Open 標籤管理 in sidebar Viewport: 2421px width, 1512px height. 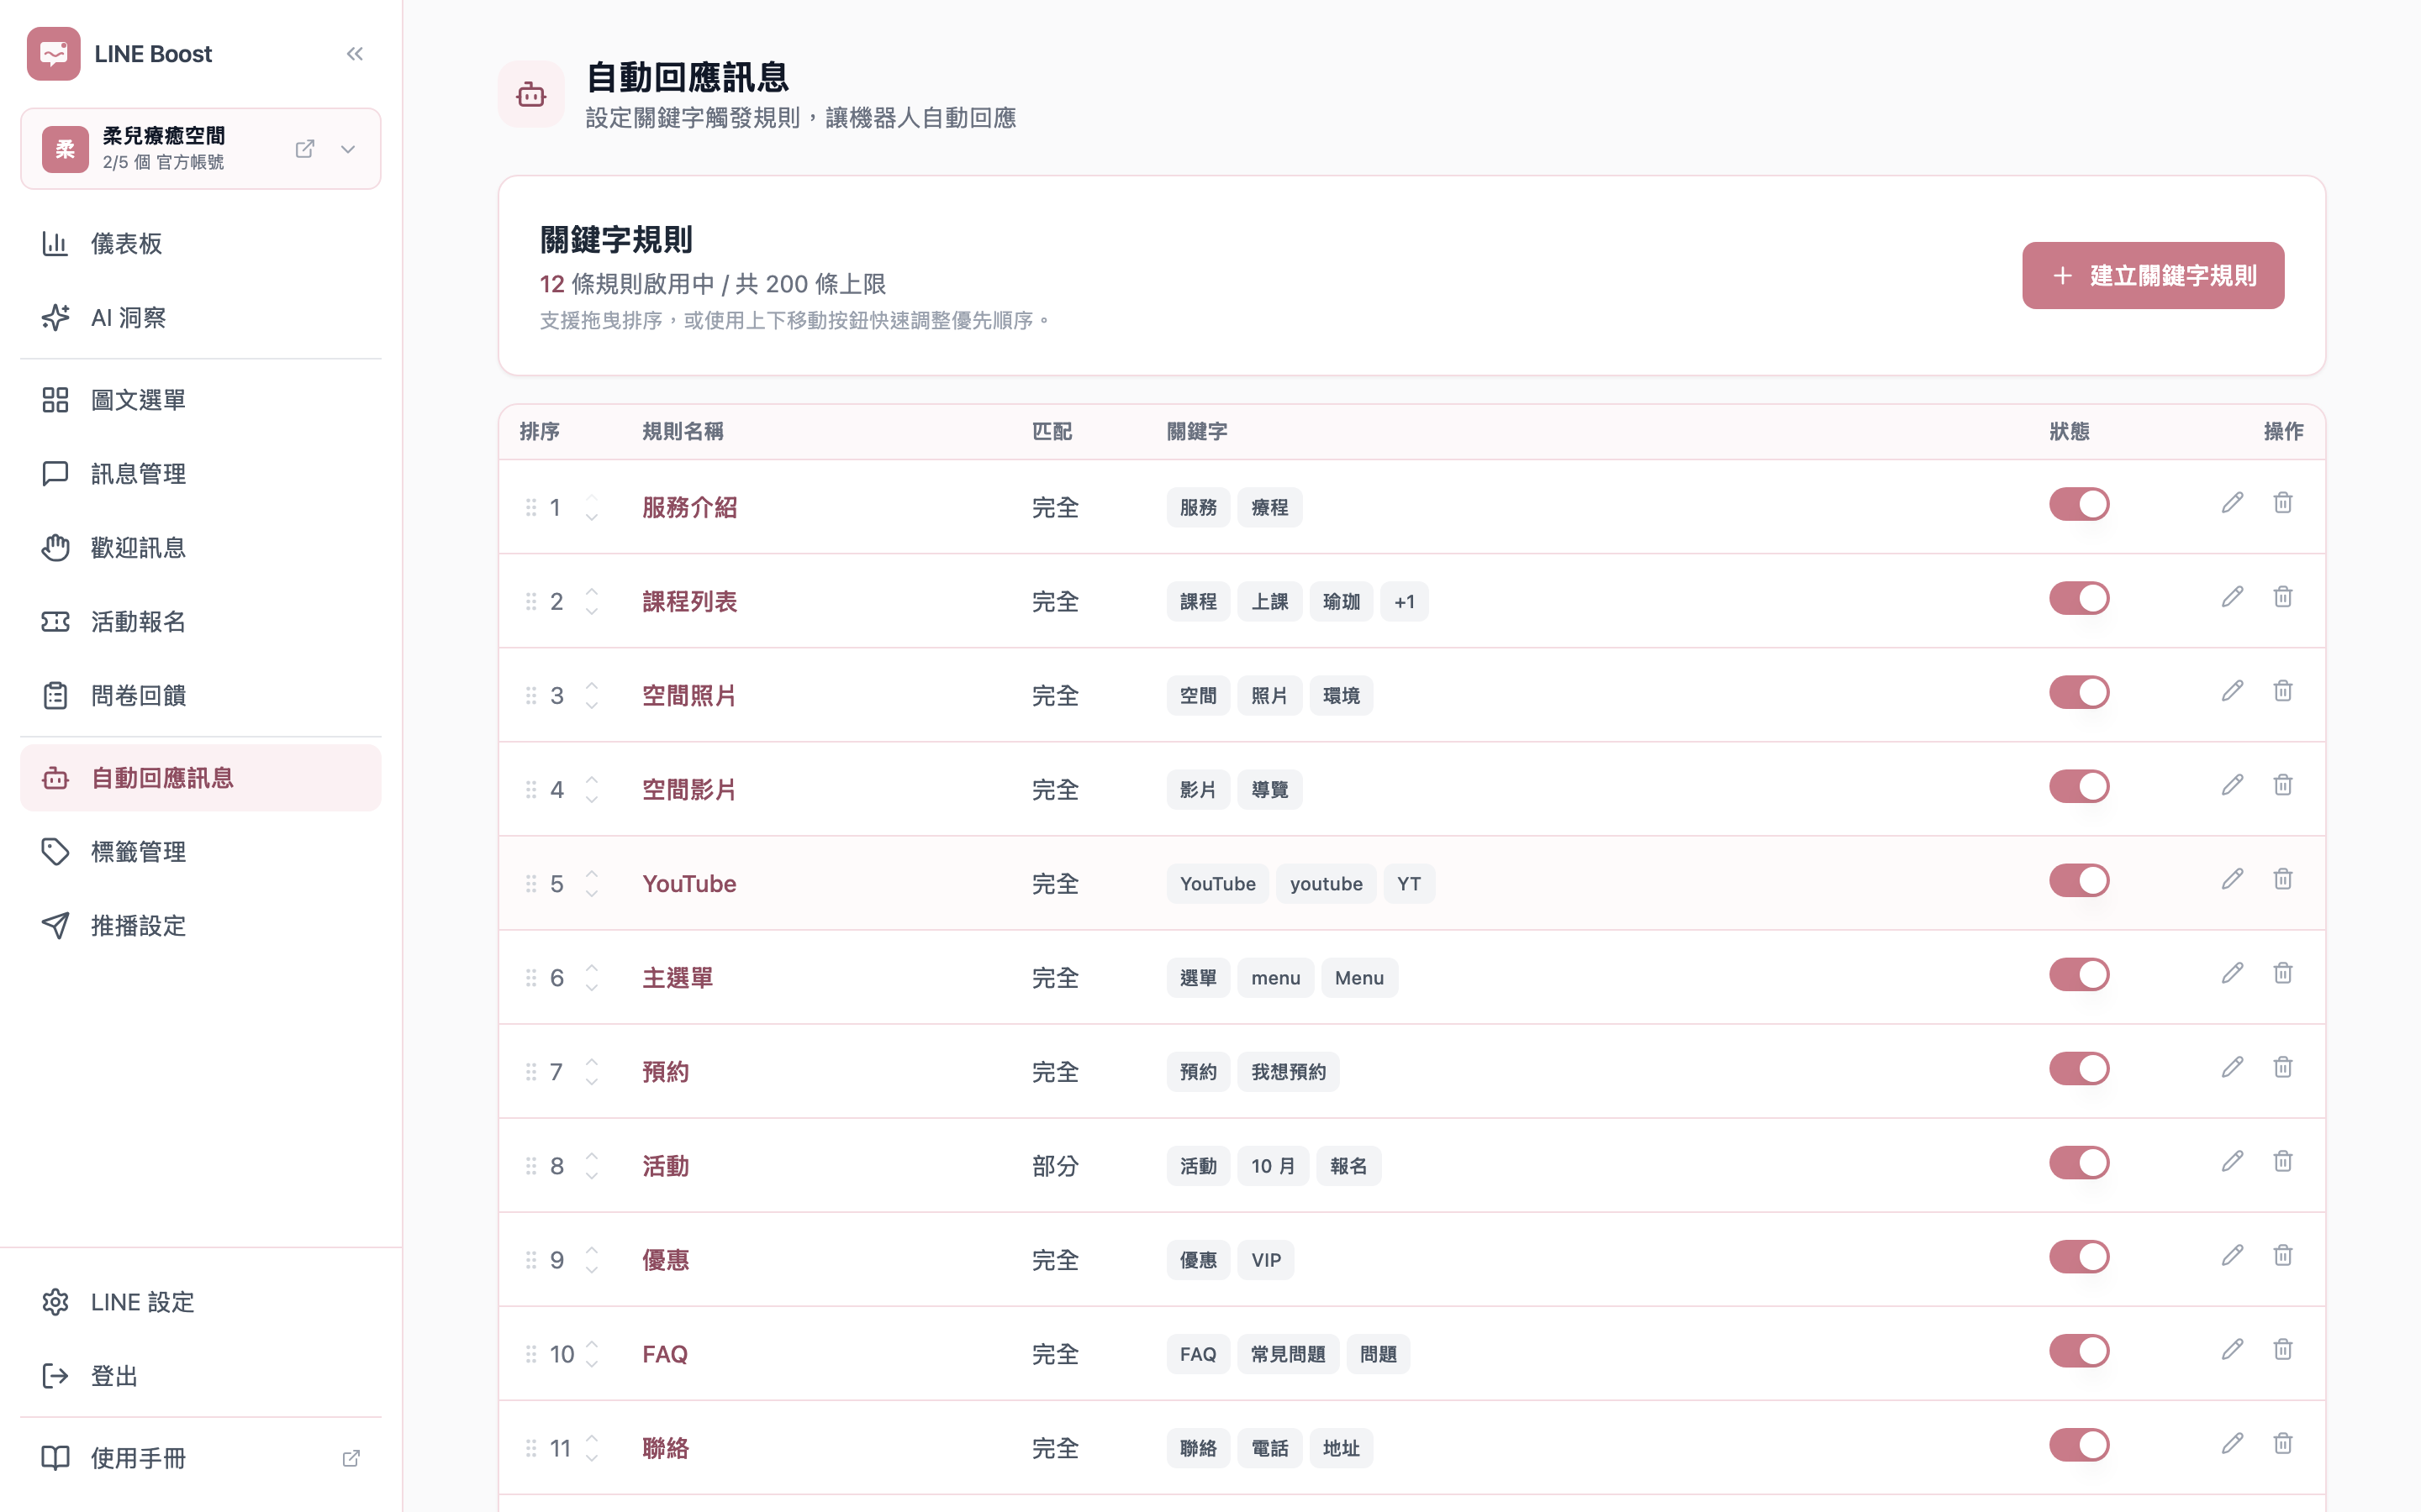pos(200,852)
